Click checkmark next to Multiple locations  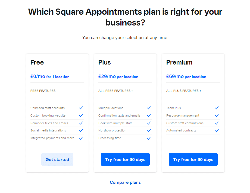pyautogui.click(x=149, y=108)
